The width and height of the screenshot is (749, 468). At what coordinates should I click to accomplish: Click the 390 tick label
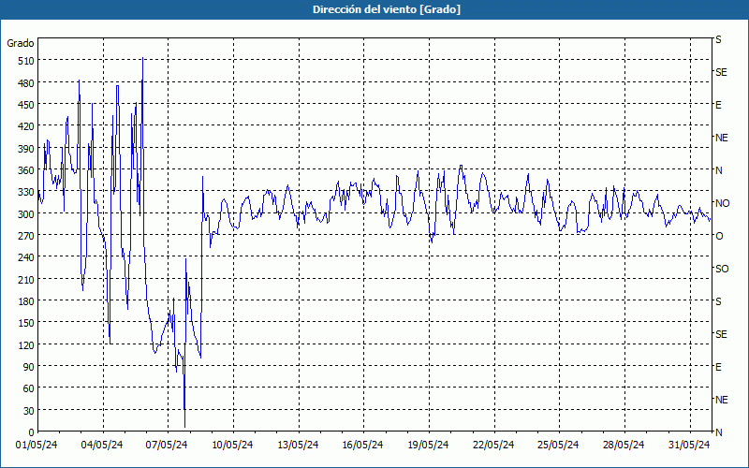tap(26, 149)
